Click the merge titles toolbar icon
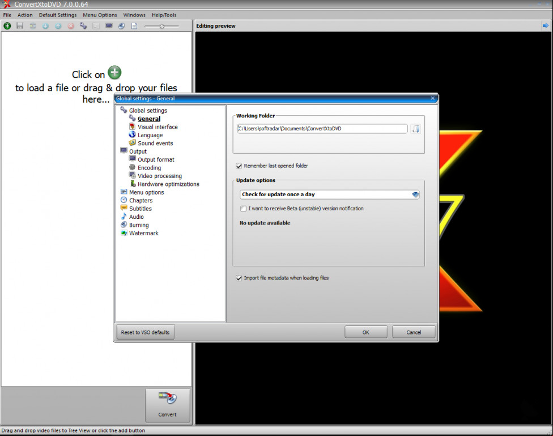The height and width of the screenshot is (436, 553). point(33,26)
